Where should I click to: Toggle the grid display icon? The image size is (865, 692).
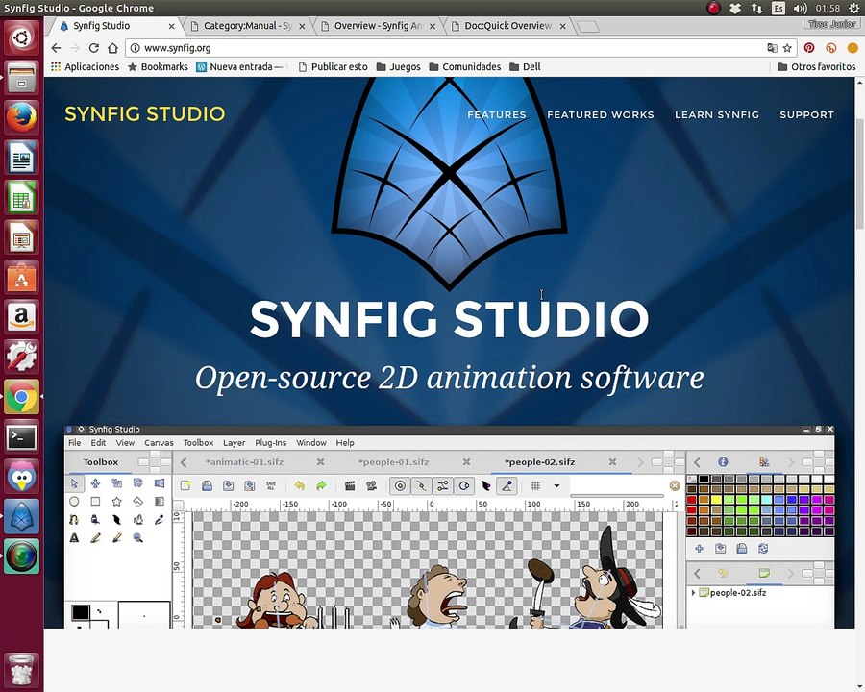(x=535, y=485)
